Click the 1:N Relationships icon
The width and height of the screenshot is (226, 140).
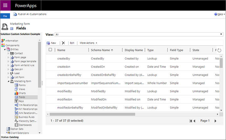pyautogui.click(x=16, y=105)
